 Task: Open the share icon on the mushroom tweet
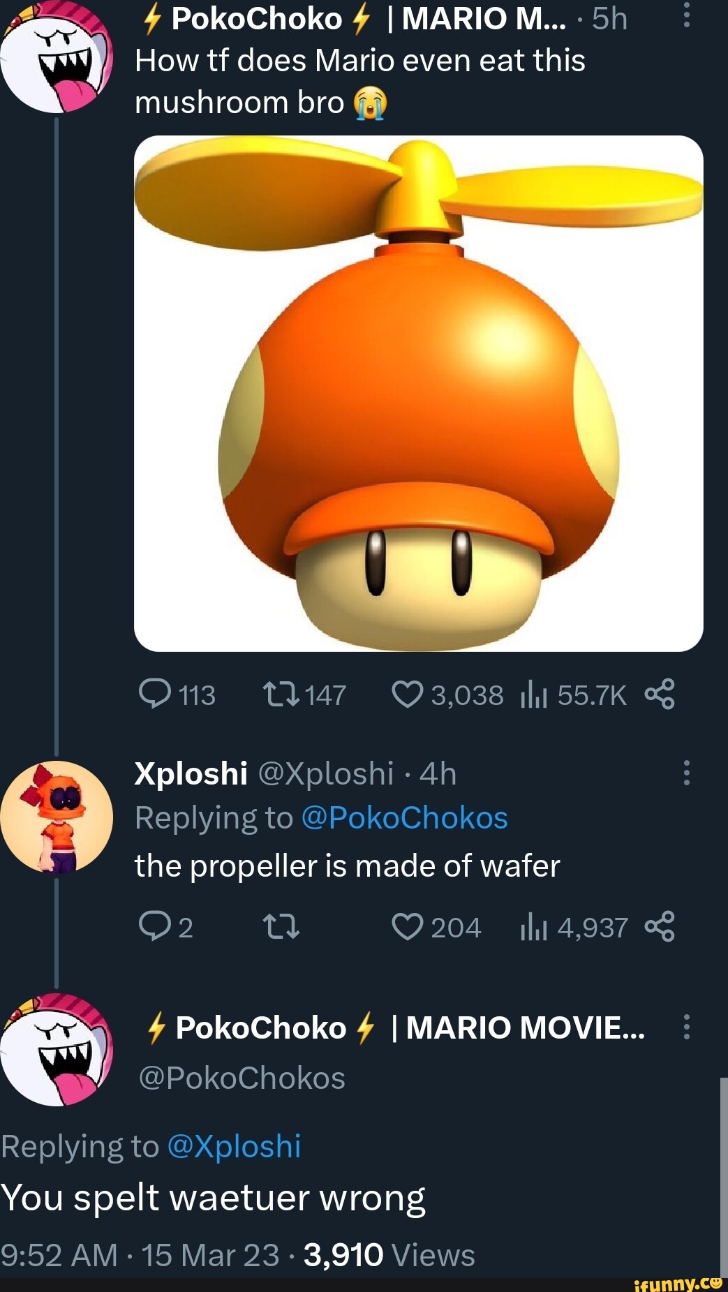coord(669,693)
